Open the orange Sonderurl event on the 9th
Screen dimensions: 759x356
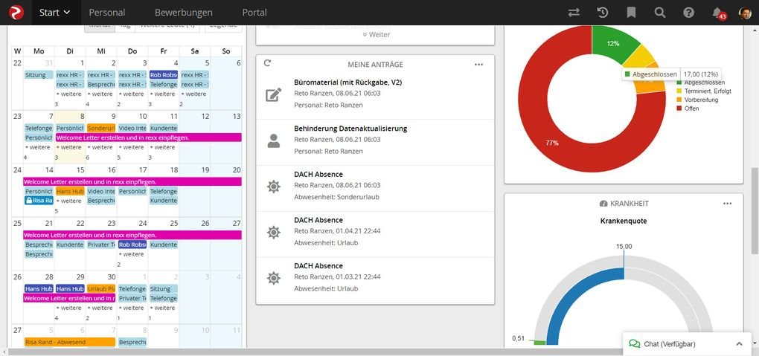101,128
